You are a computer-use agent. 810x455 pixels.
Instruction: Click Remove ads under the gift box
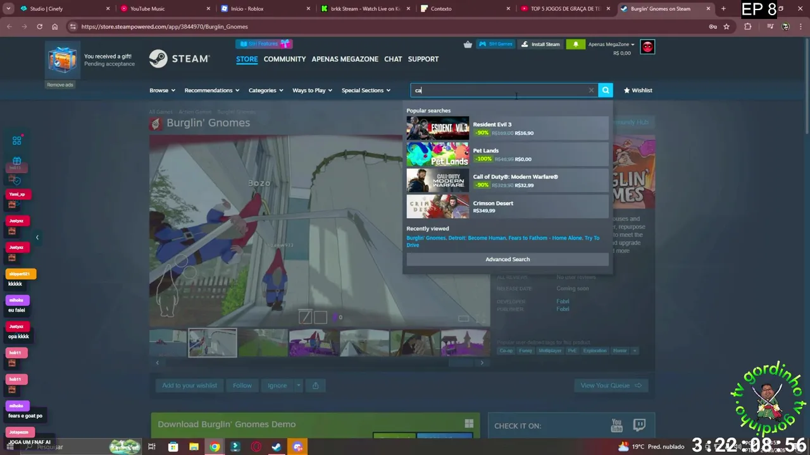click(60, 85)
